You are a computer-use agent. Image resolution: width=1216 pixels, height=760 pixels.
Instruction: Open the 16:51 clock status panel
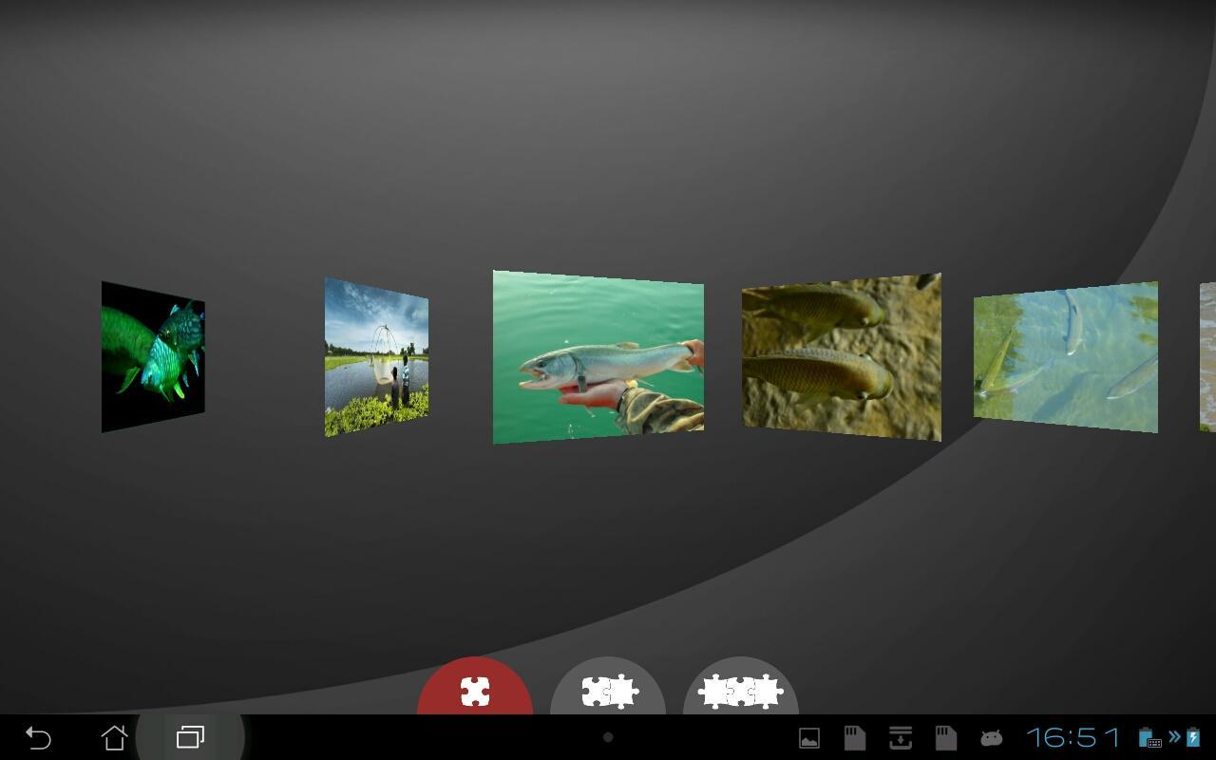tap(1073, 738)
